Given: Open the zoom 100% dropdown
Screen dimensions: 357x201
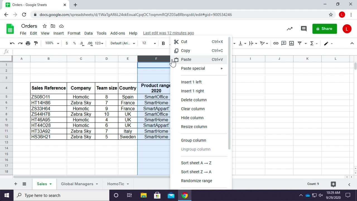Looking at the screenshot, I should pyautogui.click(x=52, y=43).
